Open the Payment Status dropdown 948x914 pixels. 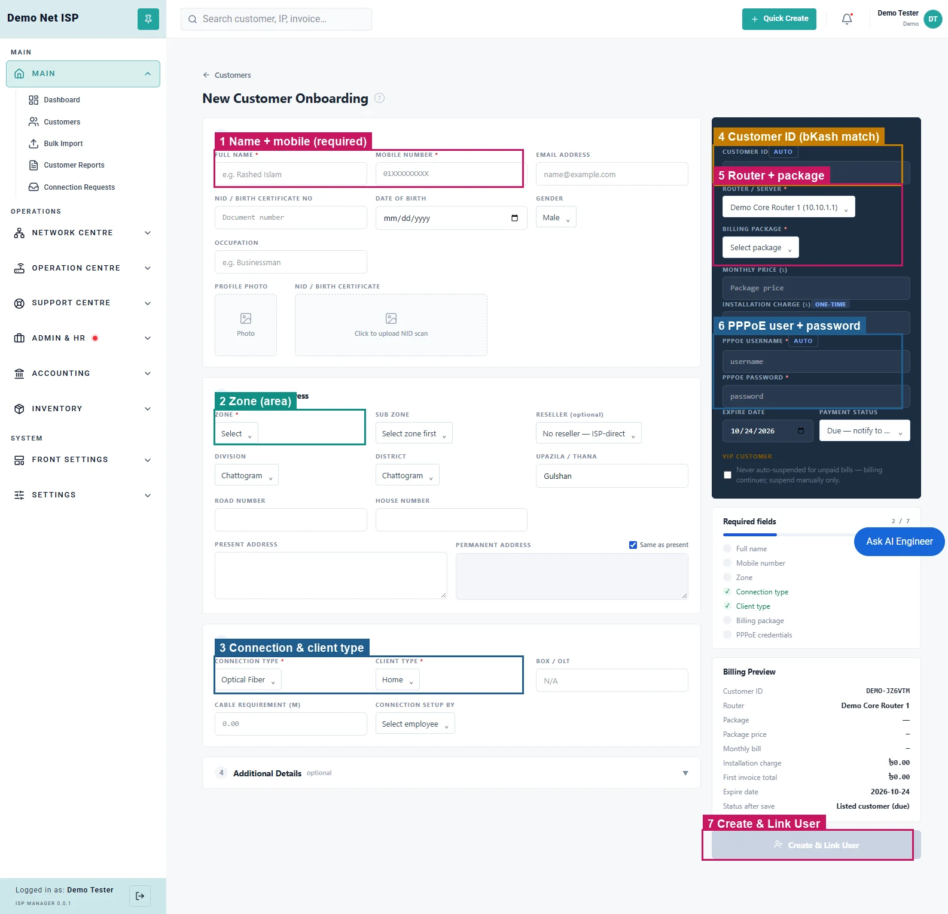click(x=865, y=431)
